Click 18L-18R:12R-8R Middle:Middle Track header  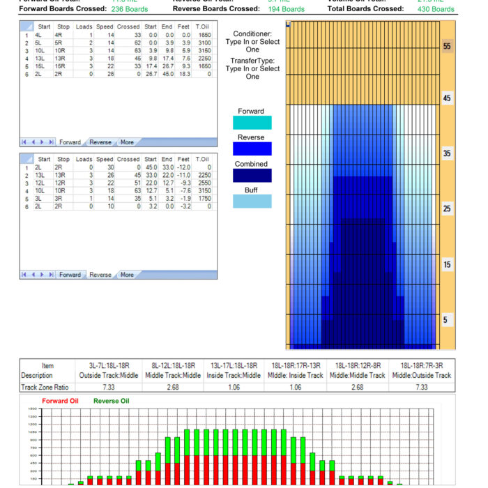click(x=358, y=371)
